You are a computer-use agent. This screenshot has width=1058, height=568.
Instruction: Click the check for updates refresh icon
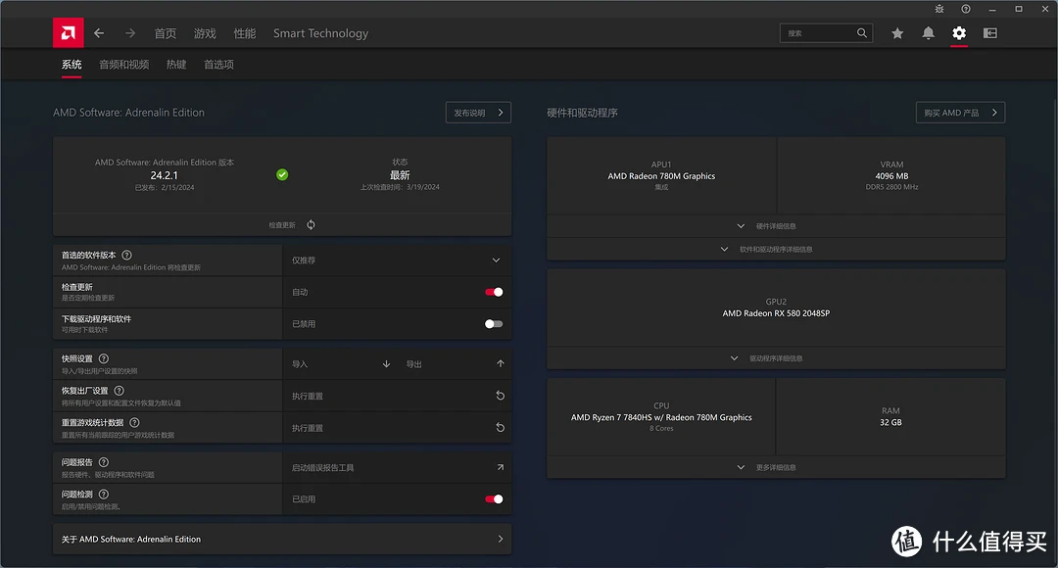[x=312, y=224]
